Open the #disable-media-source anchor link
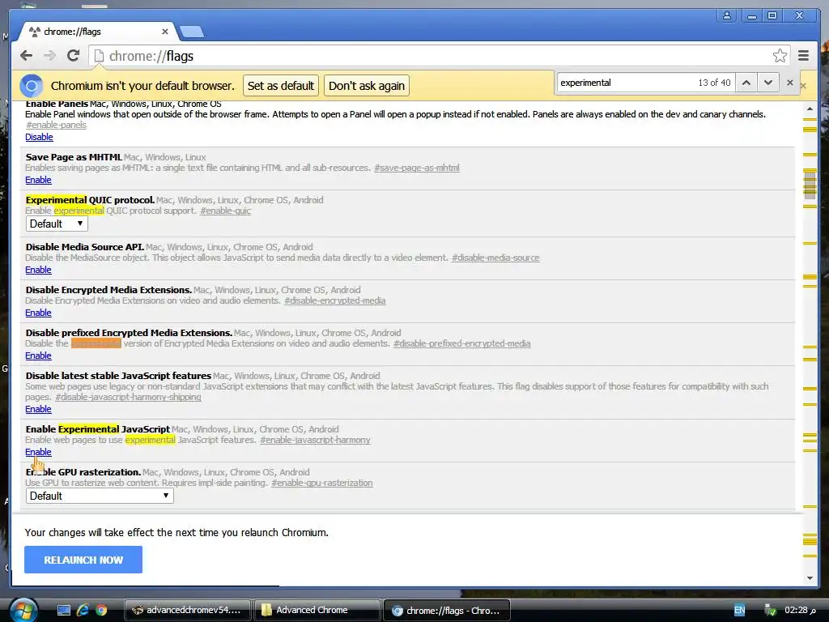 (x=495, y=258)
